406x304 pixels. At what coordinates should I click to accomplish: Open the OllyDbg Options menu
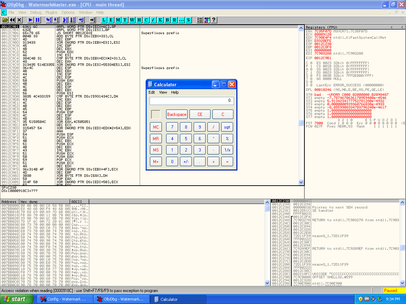(x=68, y=12)
